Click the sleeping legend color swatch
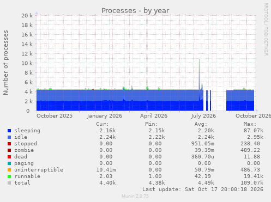Viewport: 271px width, 202px height. (x=9, y=131)
